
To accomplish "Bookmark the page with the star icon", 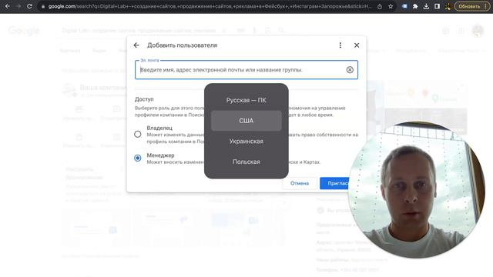I will pyautogui.click(x=391, y=6).
